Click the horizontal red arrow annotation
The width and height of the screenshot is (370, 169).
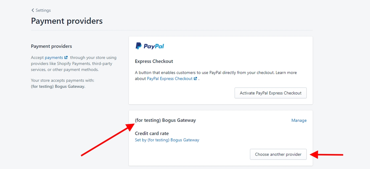pyautogui.click(x=327, y=154)
